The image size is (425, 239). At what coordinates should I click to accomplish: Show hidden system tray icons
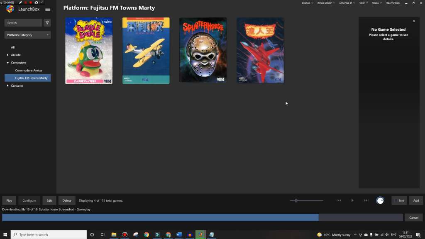[355, 235]
